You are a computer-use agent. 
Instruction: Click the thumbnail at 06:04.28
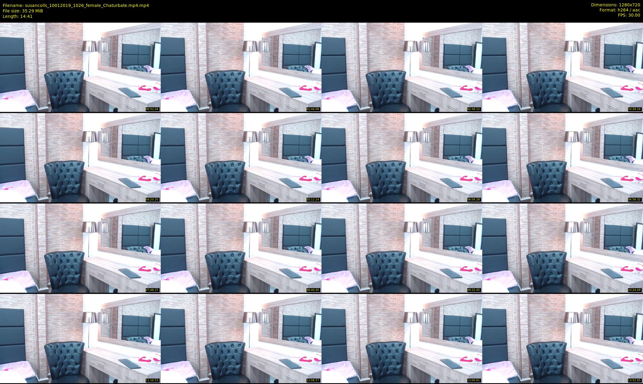coord(402,158)
